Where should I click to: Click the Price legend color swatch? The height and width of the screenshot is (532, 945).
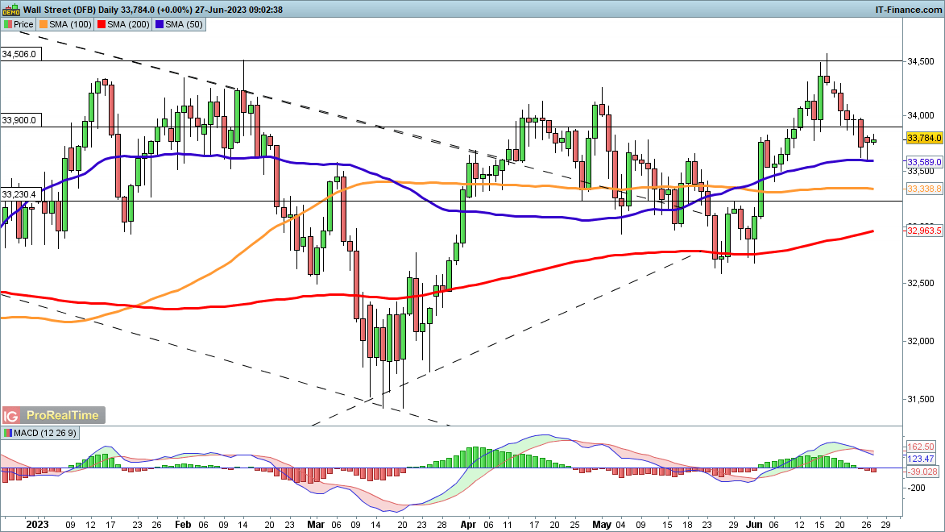coord(7,24)
